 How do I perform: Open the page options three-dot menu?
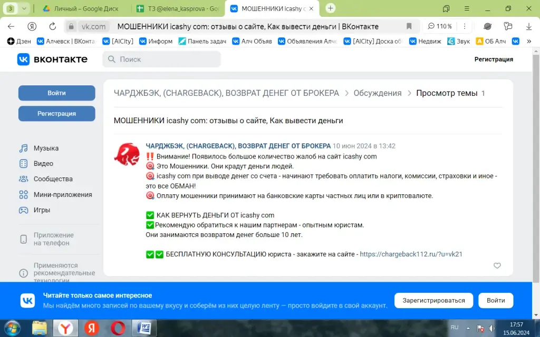pyautogui.click(x=465, y=26)
